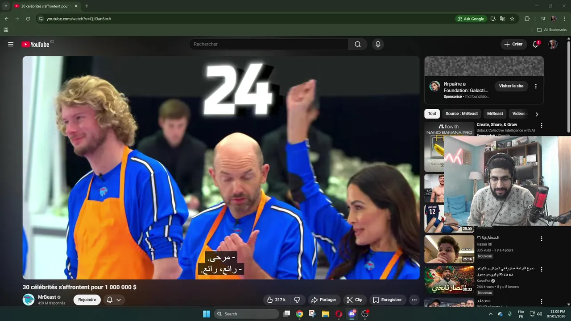The image size is (571, 321).
Task: Click the Windows taskbar Search box
Action: 246,314
